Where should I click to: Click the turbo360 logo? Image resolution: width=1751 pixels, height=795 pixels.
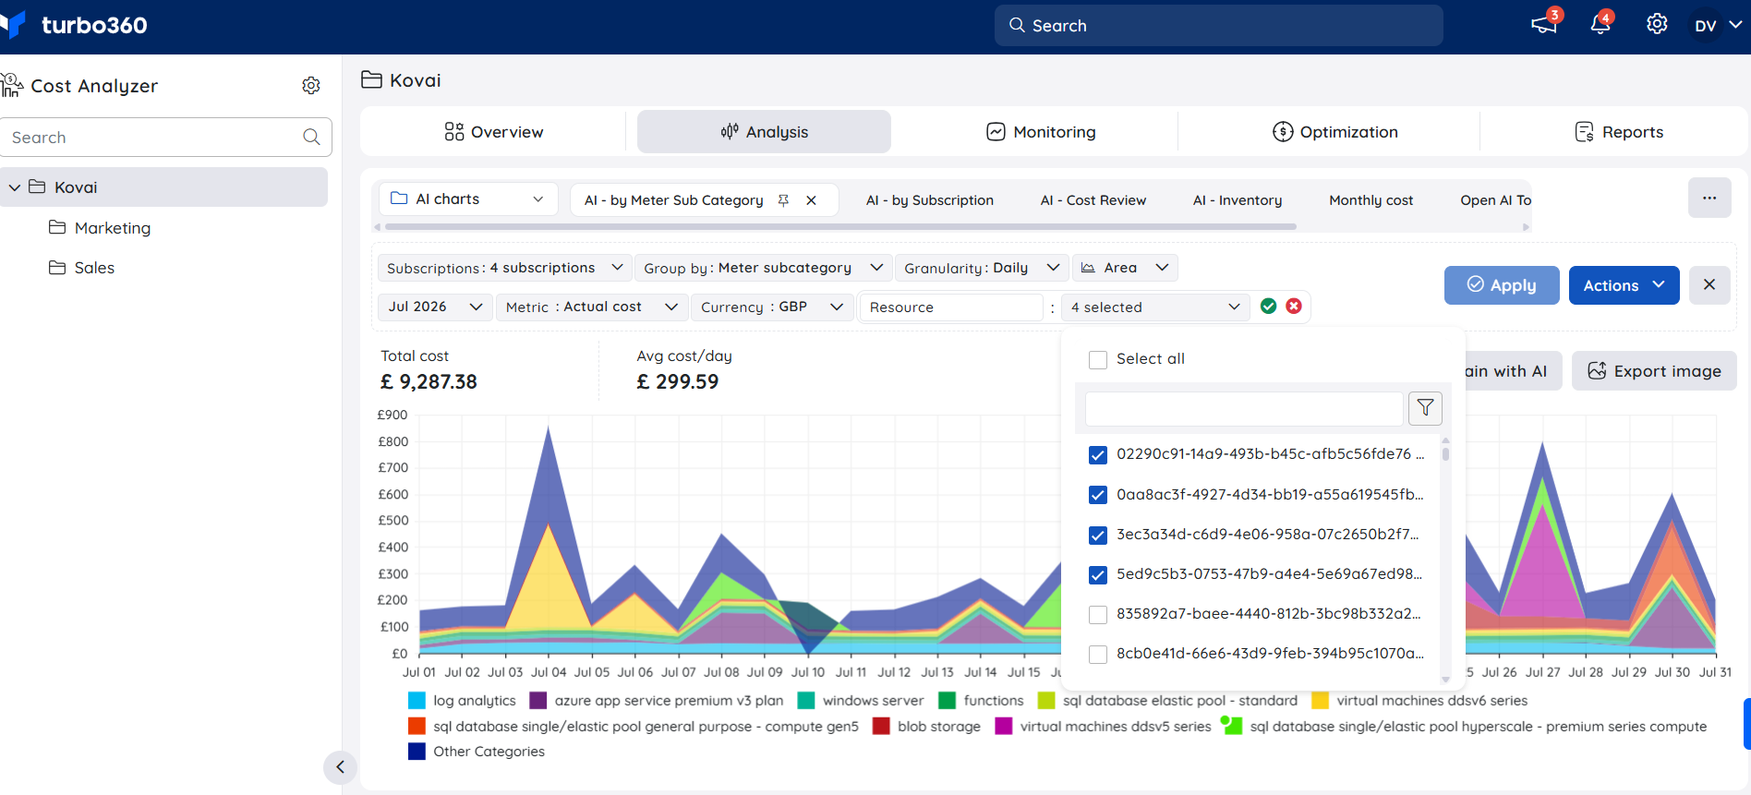pyautogui.click(x=76, y=25)
